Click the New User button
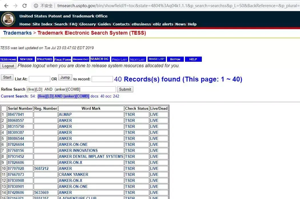The height and width of the screenshot is (199, 300). [26, 59]
